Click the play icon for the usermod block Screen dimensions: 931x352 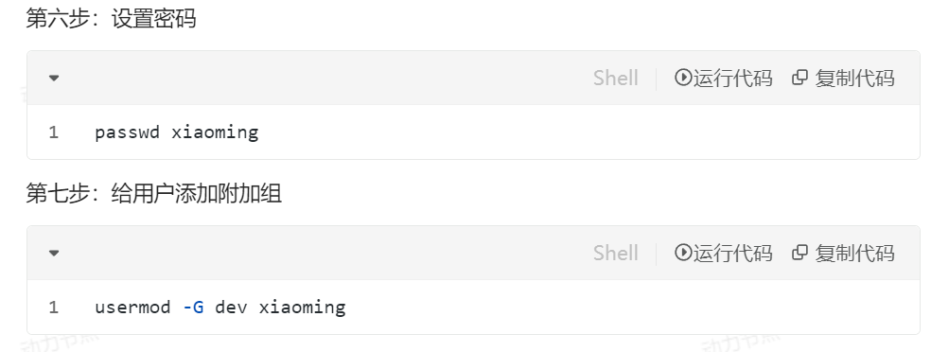point(683,253)
